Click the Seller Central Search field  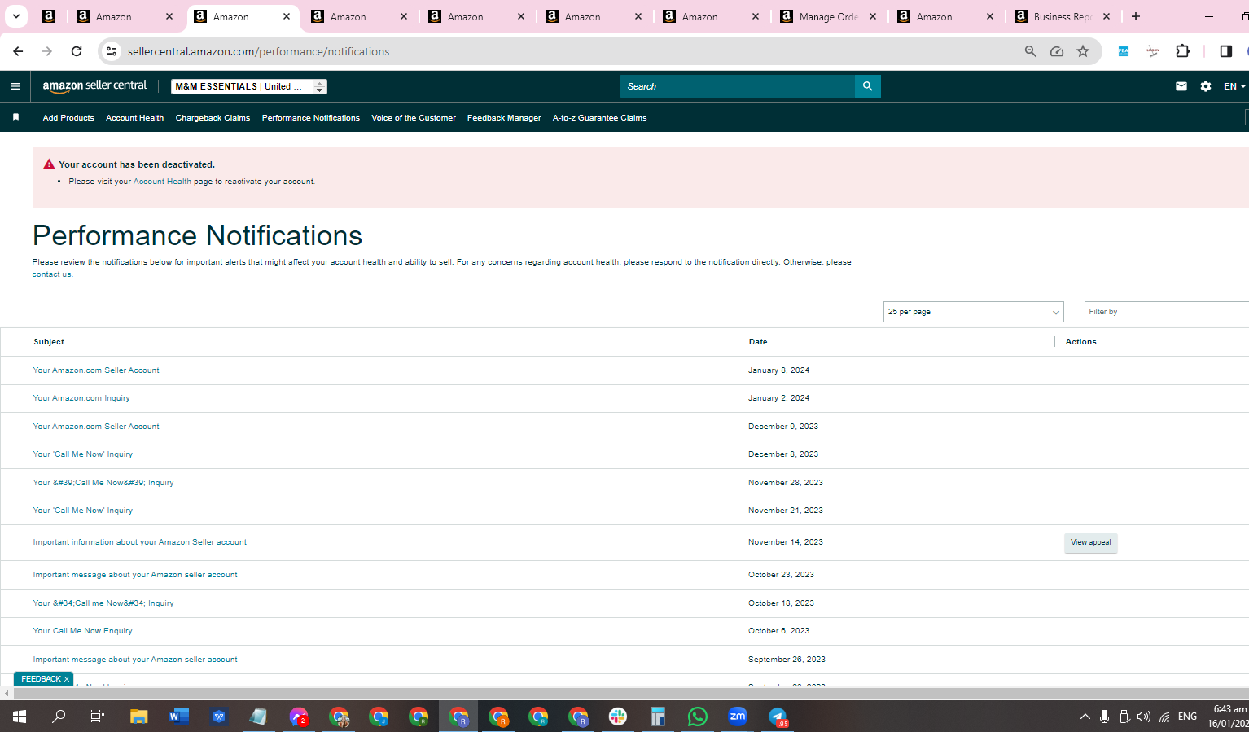click(x=738, y=86)
